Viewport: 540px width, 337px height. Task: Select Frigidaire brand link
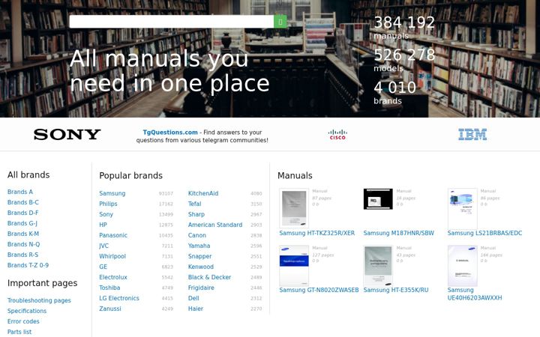[201, 288]
